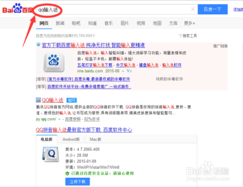This screenshot has height=187, width=243.
Task: Click the py.qq.com url text
Action: (46, 119)
